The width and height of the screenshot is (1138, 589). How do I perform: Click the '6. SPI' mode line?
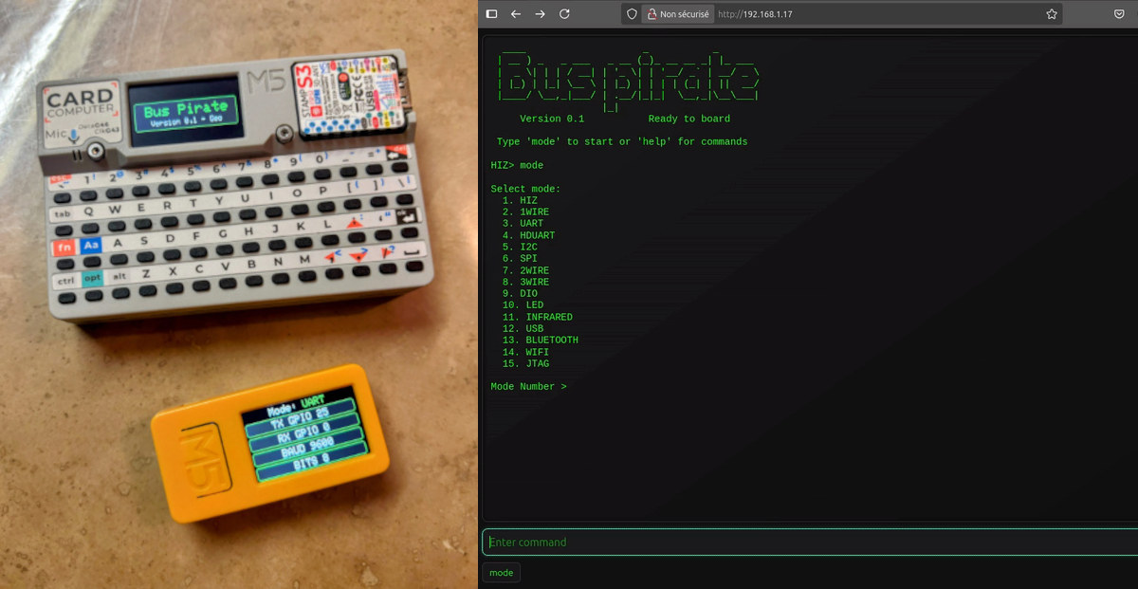(x=520, y=259)
